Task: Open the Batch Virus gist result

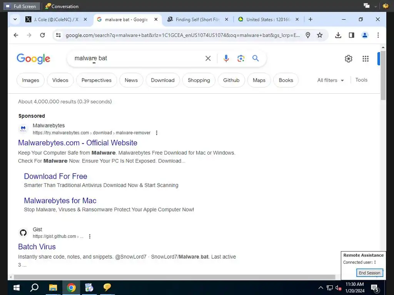Action: pos(37,247)
